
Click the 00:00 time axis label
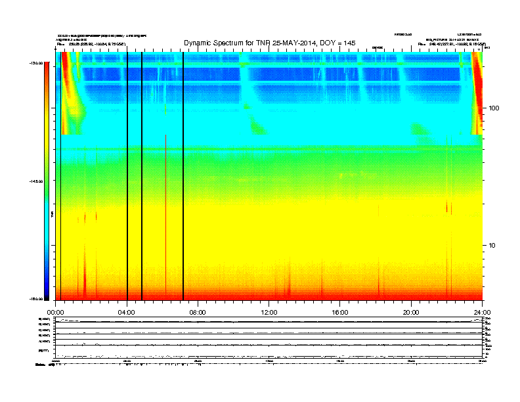[x=55, y=313]
